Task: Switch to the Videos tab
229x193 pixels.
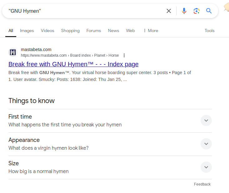Action: 47,31
